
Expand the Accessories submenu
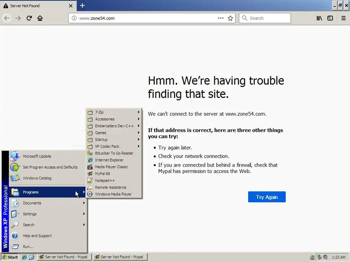click(x=114, y=119)
